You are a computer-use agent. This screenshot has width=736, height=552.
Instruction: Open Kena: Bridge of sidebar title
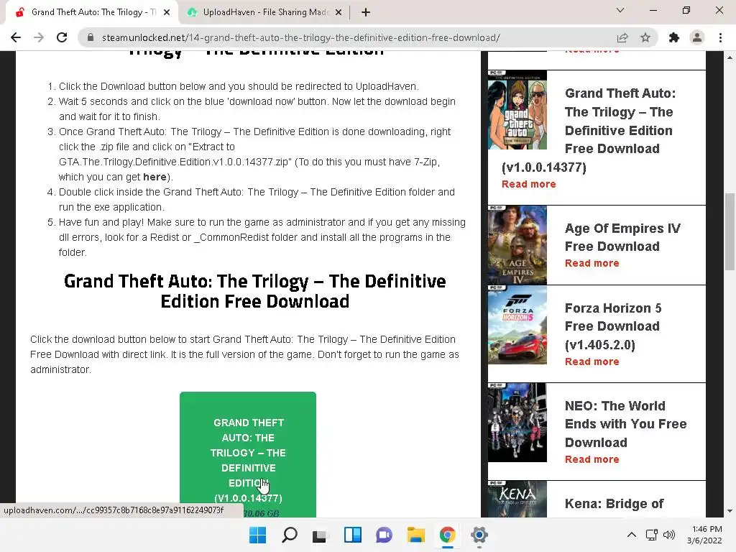pyautogui.click(x=614, y=504)
